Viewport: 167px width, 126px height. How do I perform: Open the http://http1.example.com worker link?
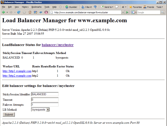(x=17, y=71)
